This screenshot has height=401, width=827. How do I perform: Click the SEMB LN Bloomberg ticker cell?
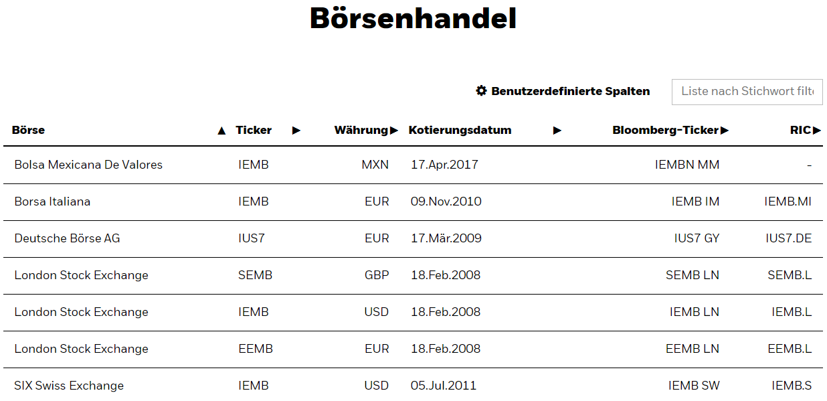click(x=693, y=275)
